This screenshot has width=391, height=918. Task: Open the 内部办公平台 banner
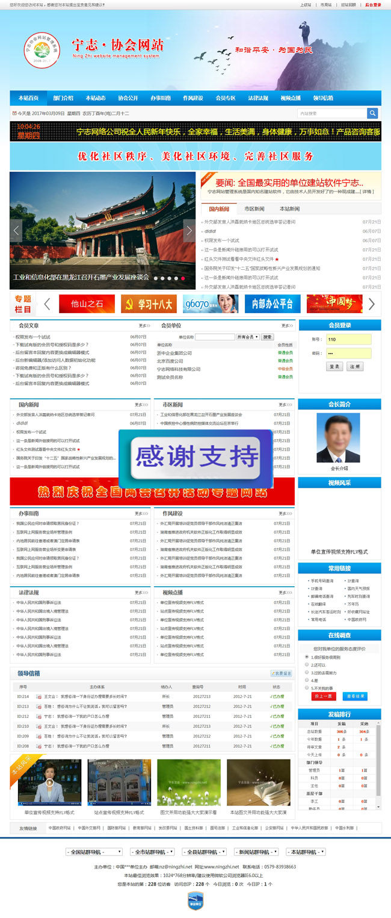point(272,304)
